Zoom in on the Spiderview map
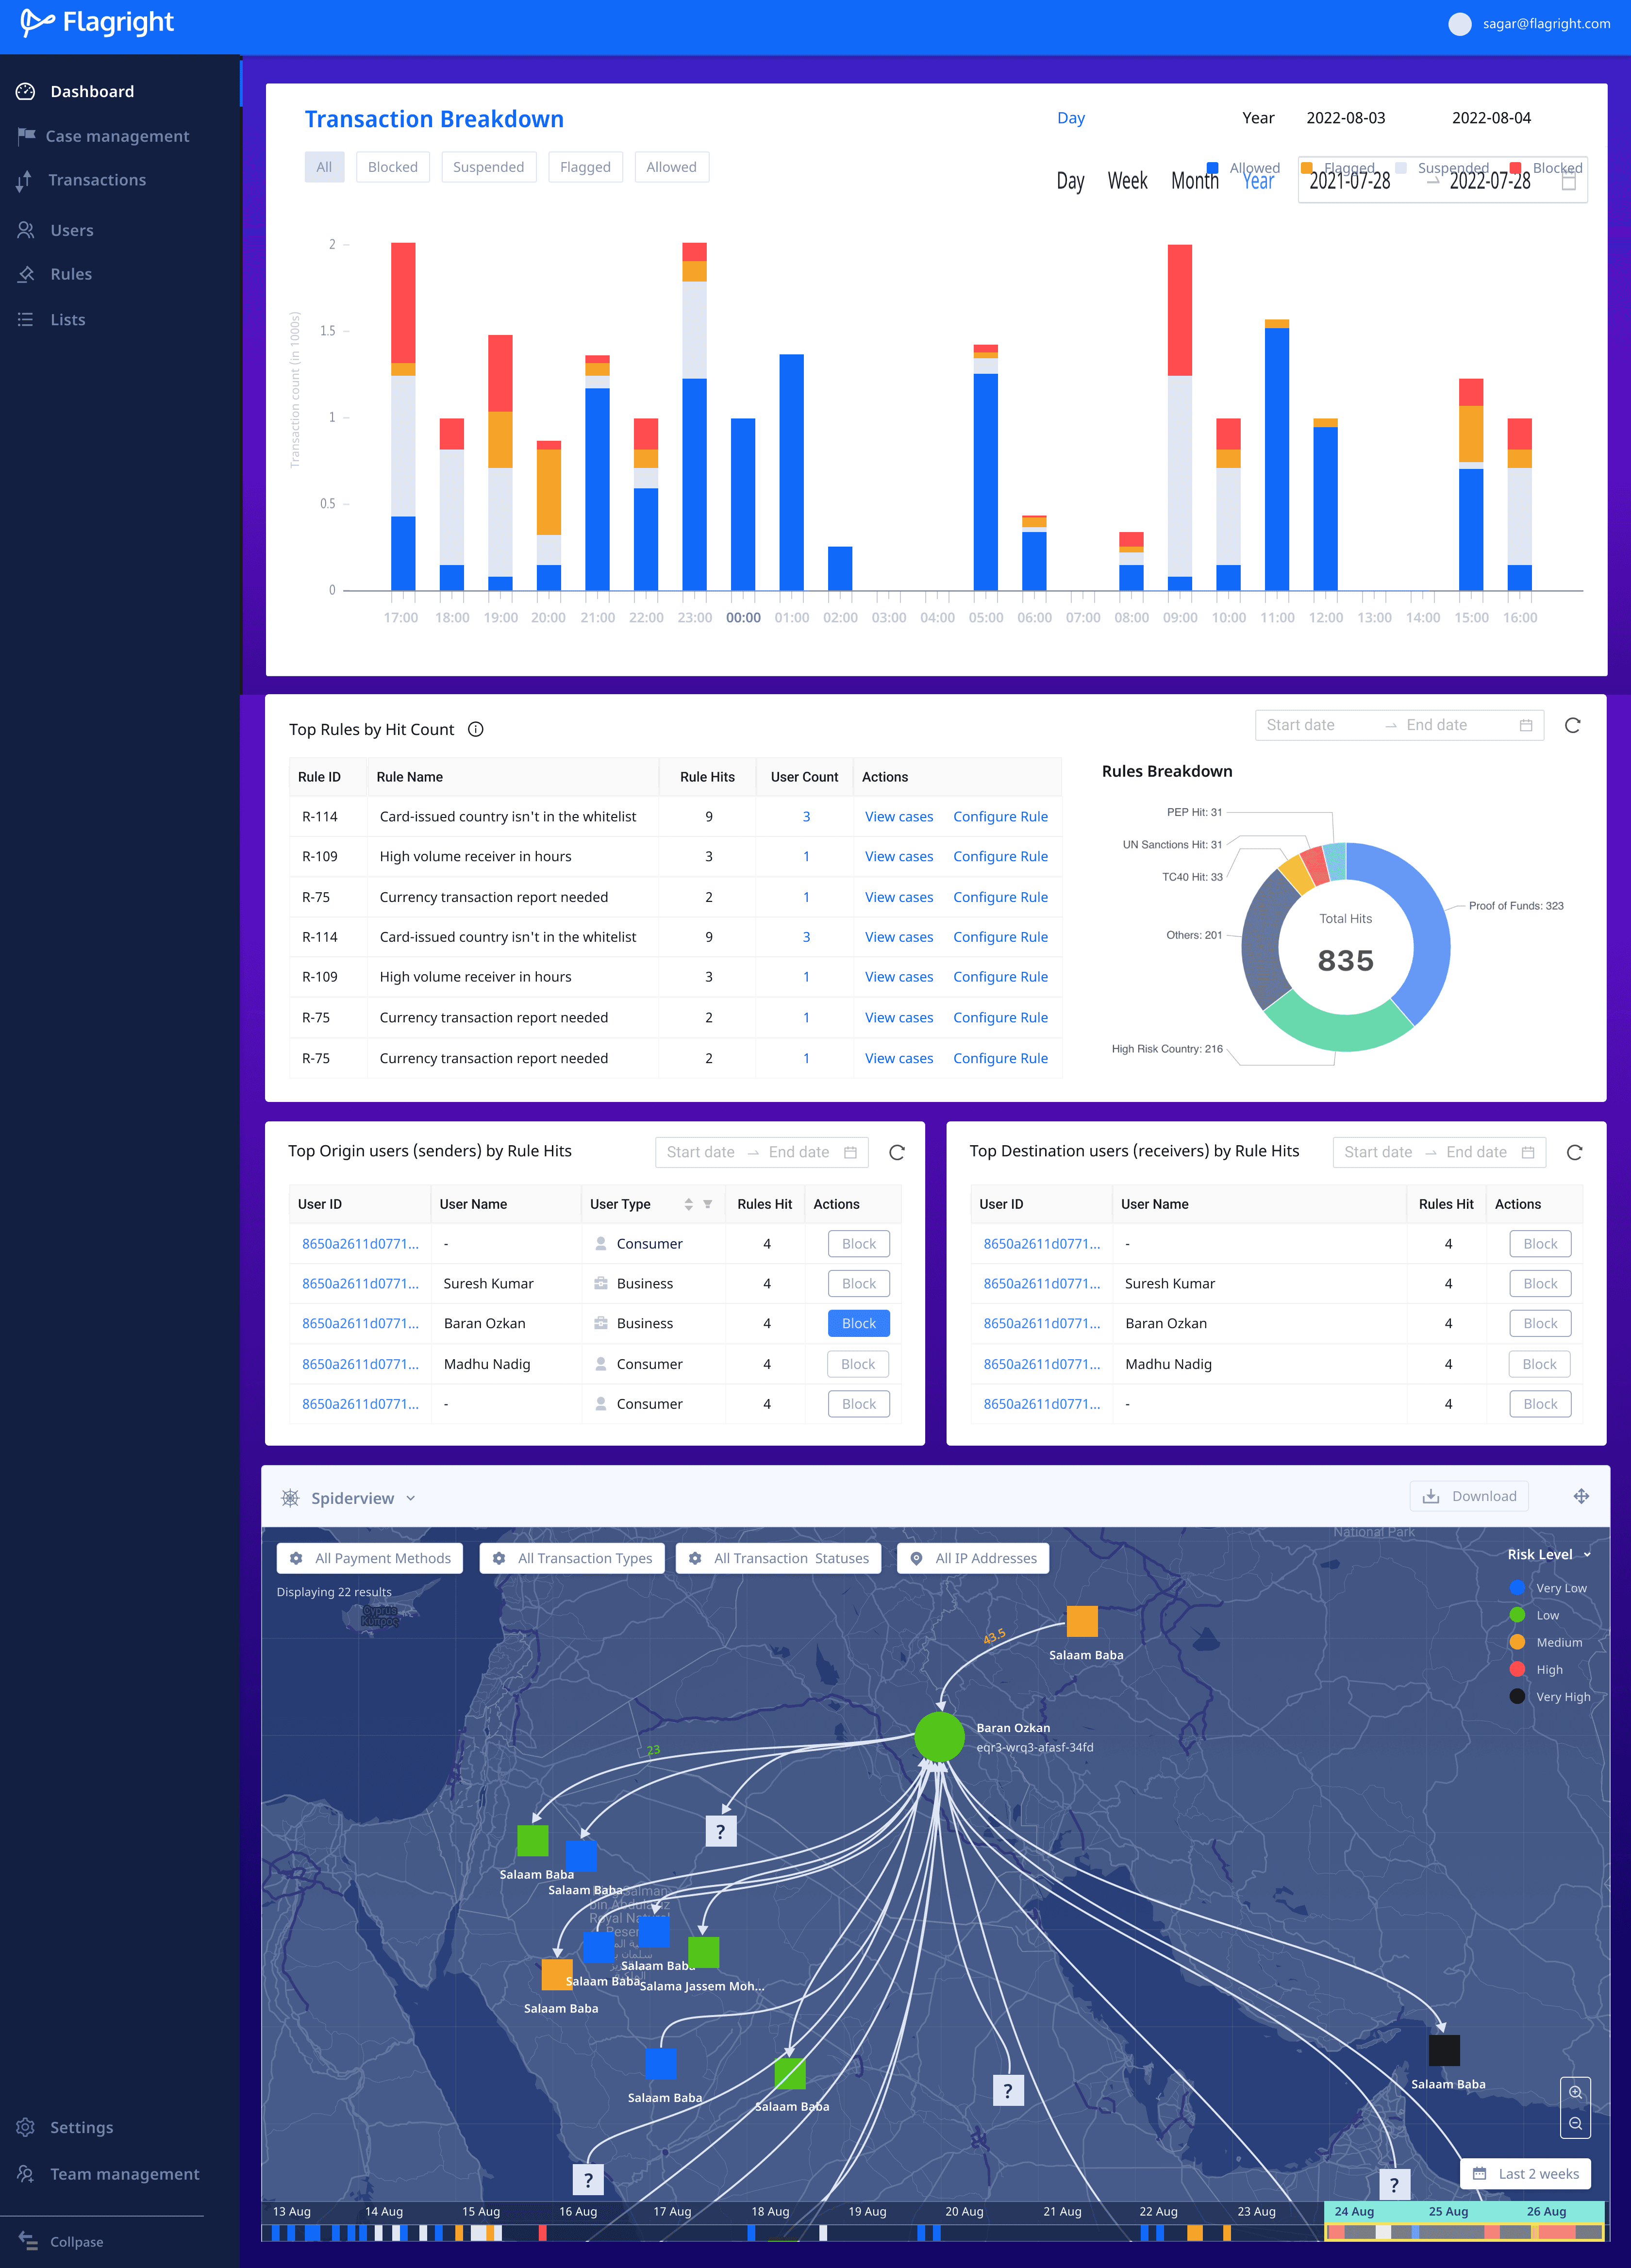Image resolution: width=1631 pixels, height=2268 pixels. 1575,2092
